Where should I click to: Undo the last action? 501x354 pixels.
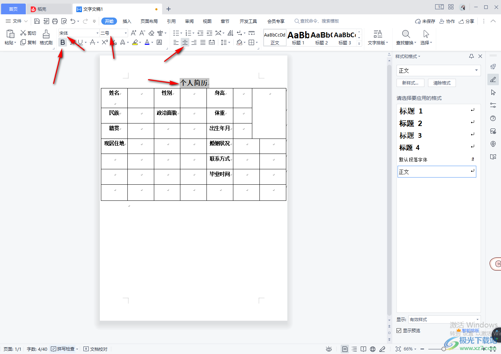(73, 21)
